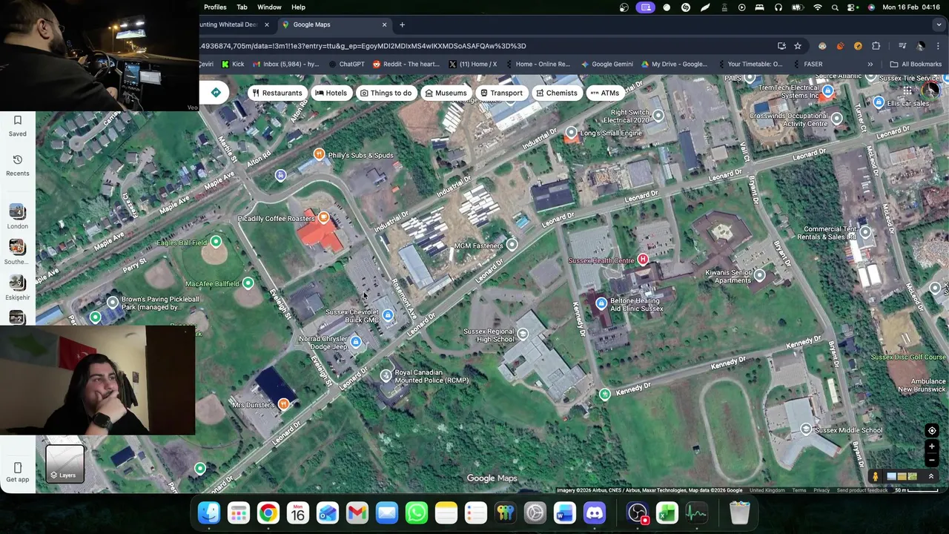The image size is (949, 534).
Task: Click Beltone Hearing Aid Clinic marker
Action: pos(601,303)
